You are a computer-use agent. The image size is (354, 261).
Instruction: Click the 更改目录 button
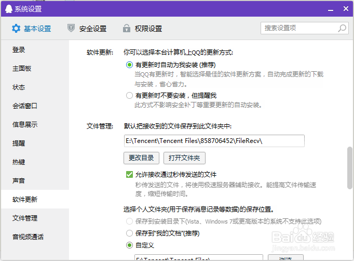[x=141, y=158]
